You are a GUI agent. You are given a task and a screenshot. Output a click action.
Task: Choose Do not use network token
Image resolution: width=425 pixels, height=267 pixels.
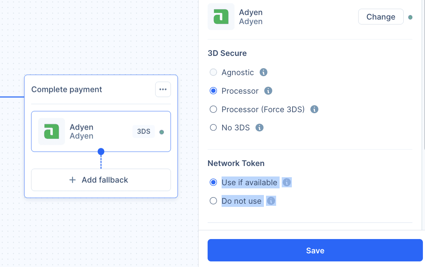(x=213, y=201)
